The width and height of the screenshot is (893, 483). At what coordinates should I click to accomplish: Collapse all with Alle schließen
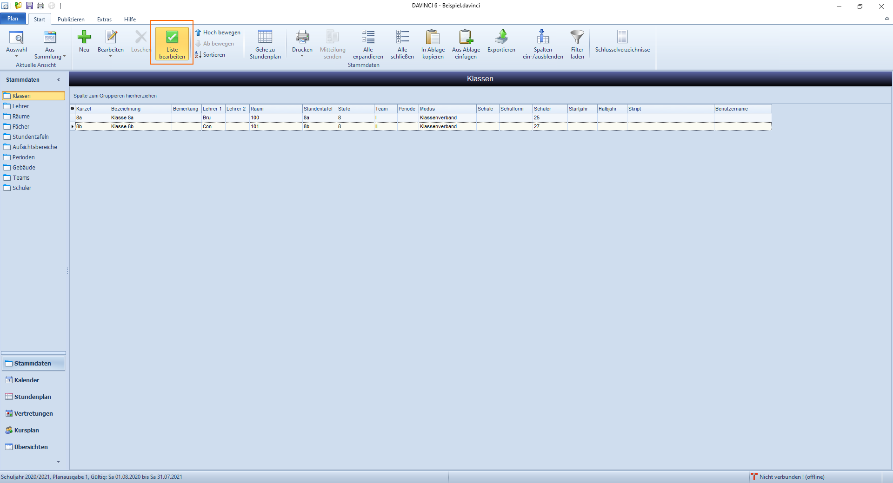[402, 44]
